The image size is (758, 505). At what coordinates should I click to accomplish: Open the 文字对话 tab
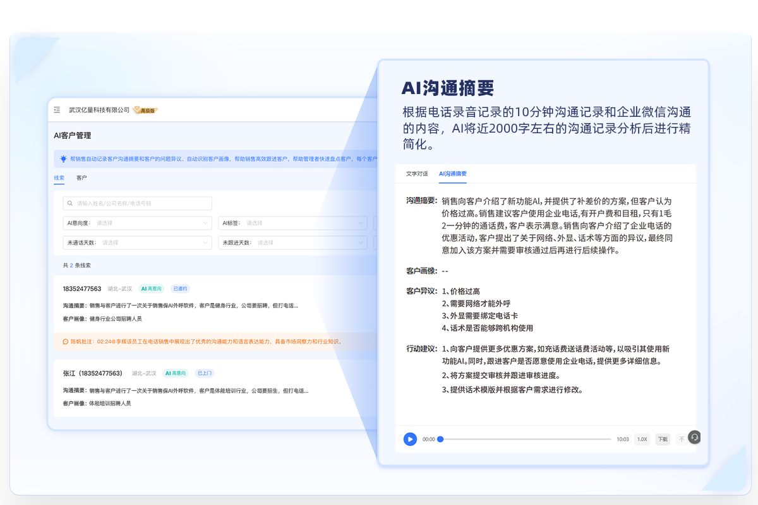[418, 174]
